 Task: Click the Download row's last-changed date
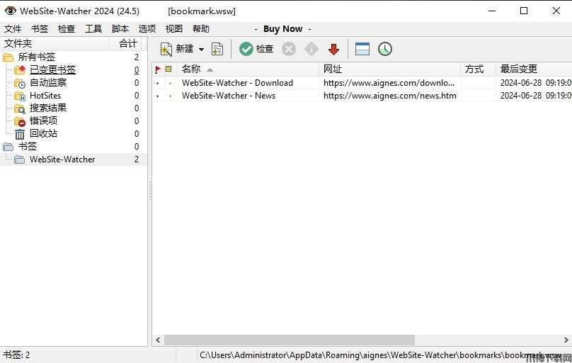coord(535,83)
